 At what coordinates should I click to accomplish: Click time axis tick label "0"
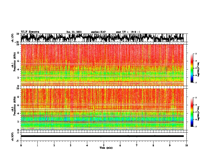(21, 145)
